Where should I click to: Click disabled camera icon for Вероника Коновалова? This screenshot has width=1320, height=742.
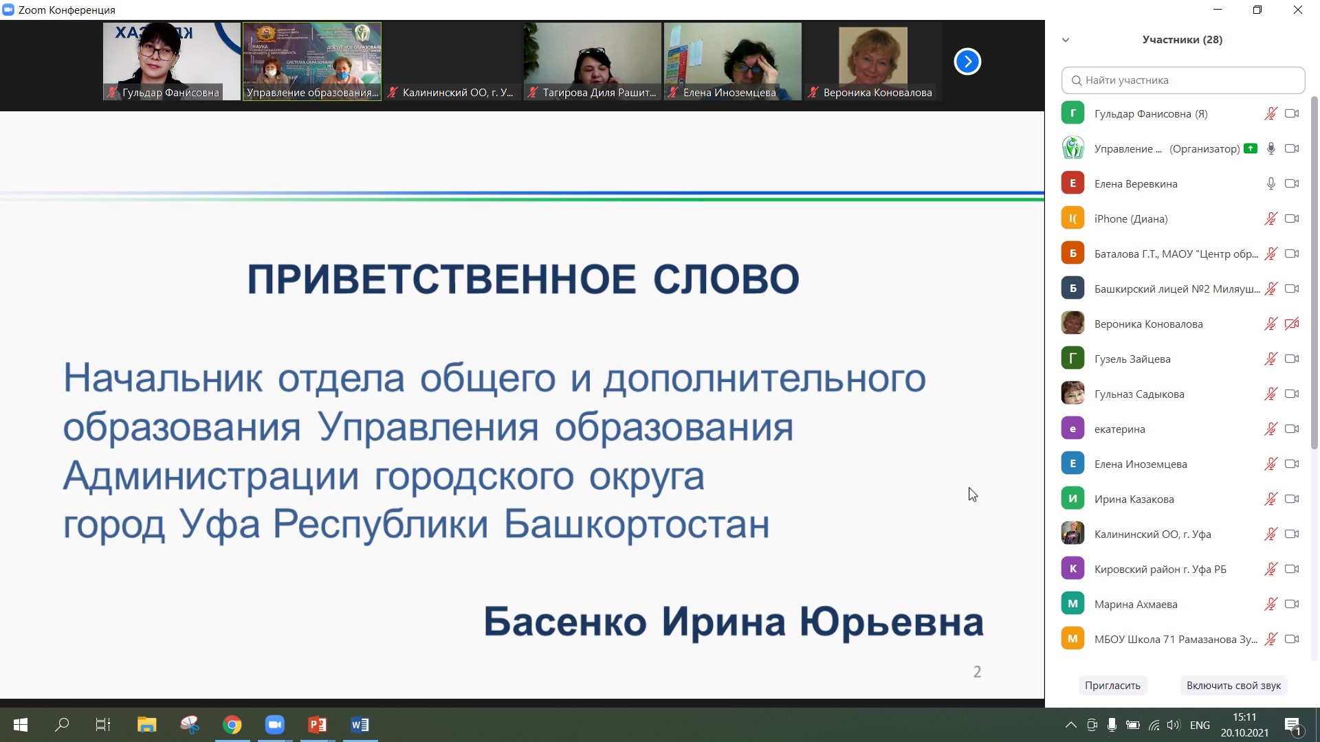[1292, 324]
